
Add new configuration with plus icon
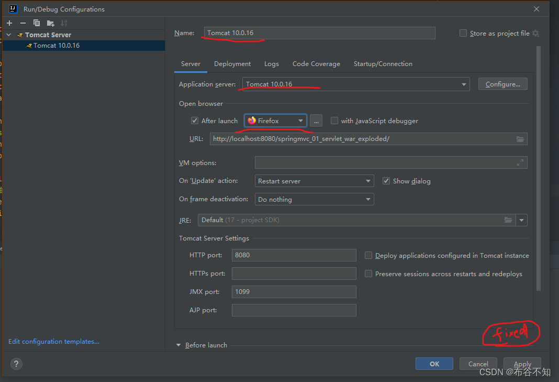pyautogui.click(x=9, y=23)
